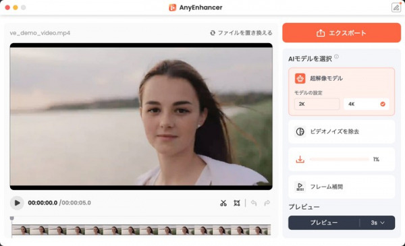Click the redo arrow icon
Image resolution: width=405 pixels, height=246 pixels.
pyautogui.click(x=267, y=203)
